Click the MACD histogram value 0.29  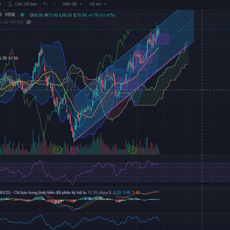117,192
